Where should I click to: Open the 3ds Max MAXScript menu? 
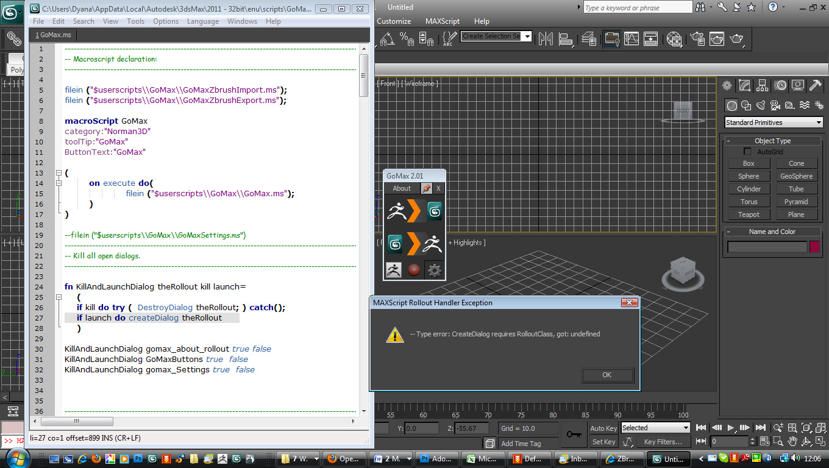443,21
